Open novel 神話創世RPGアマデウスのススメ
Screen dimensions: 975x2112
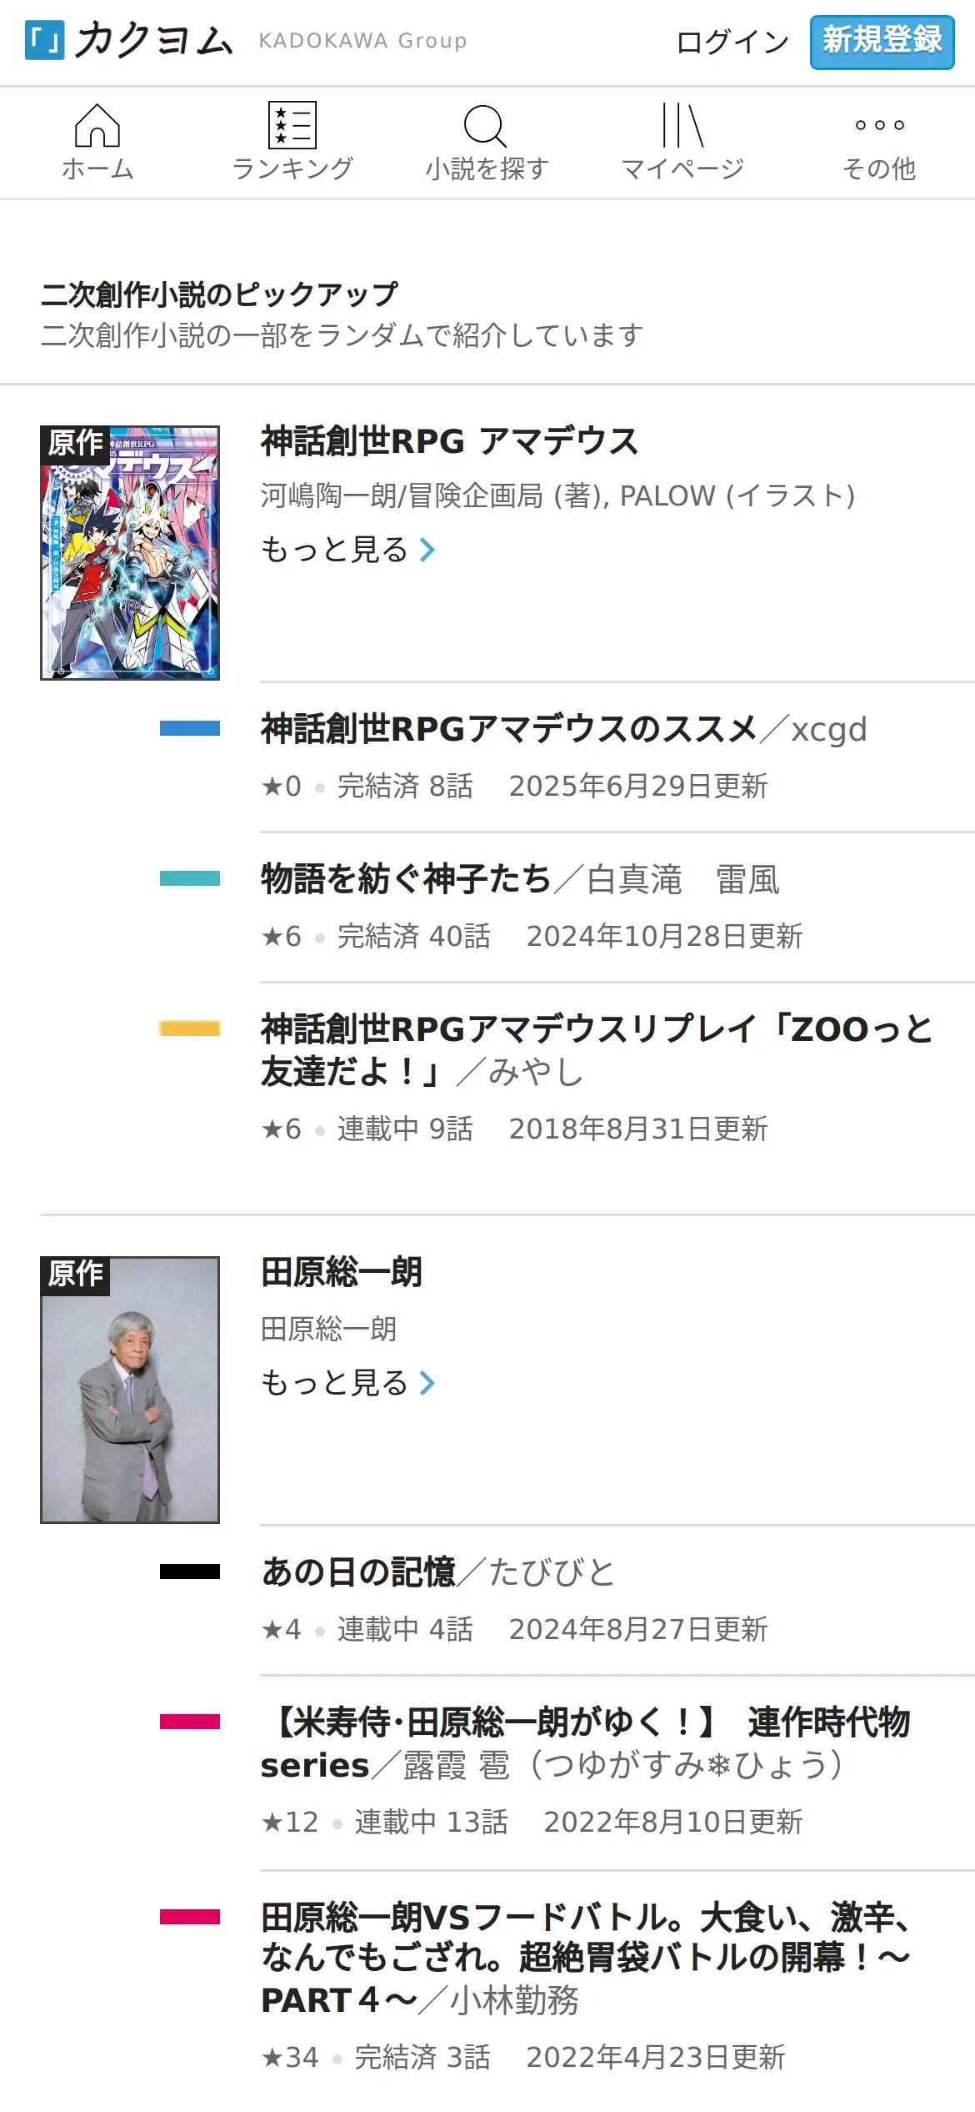(x=509, y=729)
